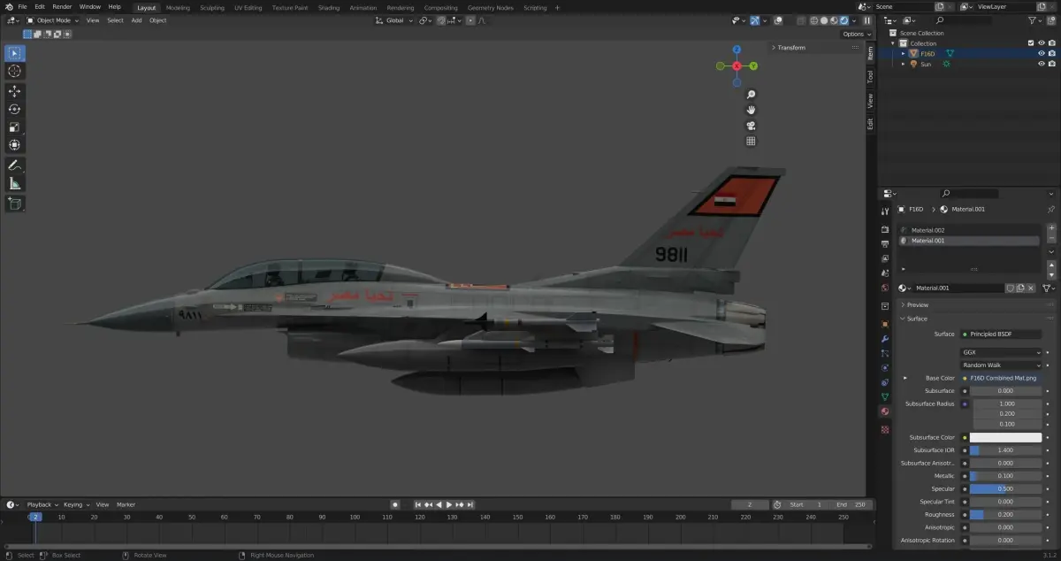The height and width of the screenshot is (561, 1061).
Task: Toggle snapping magnet in header
Action: coord(442,20)
